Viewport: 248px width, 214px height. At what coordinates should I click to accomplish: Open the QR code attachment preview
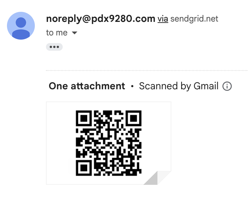(109, 143)
